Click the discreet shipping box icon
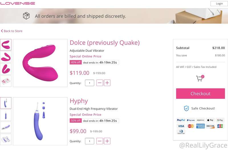The height and width of the screenshot is (150, 228). 26,16
